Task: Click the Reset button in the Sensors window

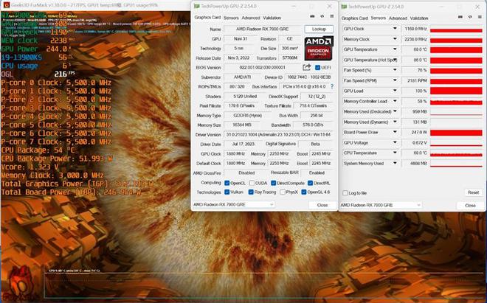Action: (473, 192)
